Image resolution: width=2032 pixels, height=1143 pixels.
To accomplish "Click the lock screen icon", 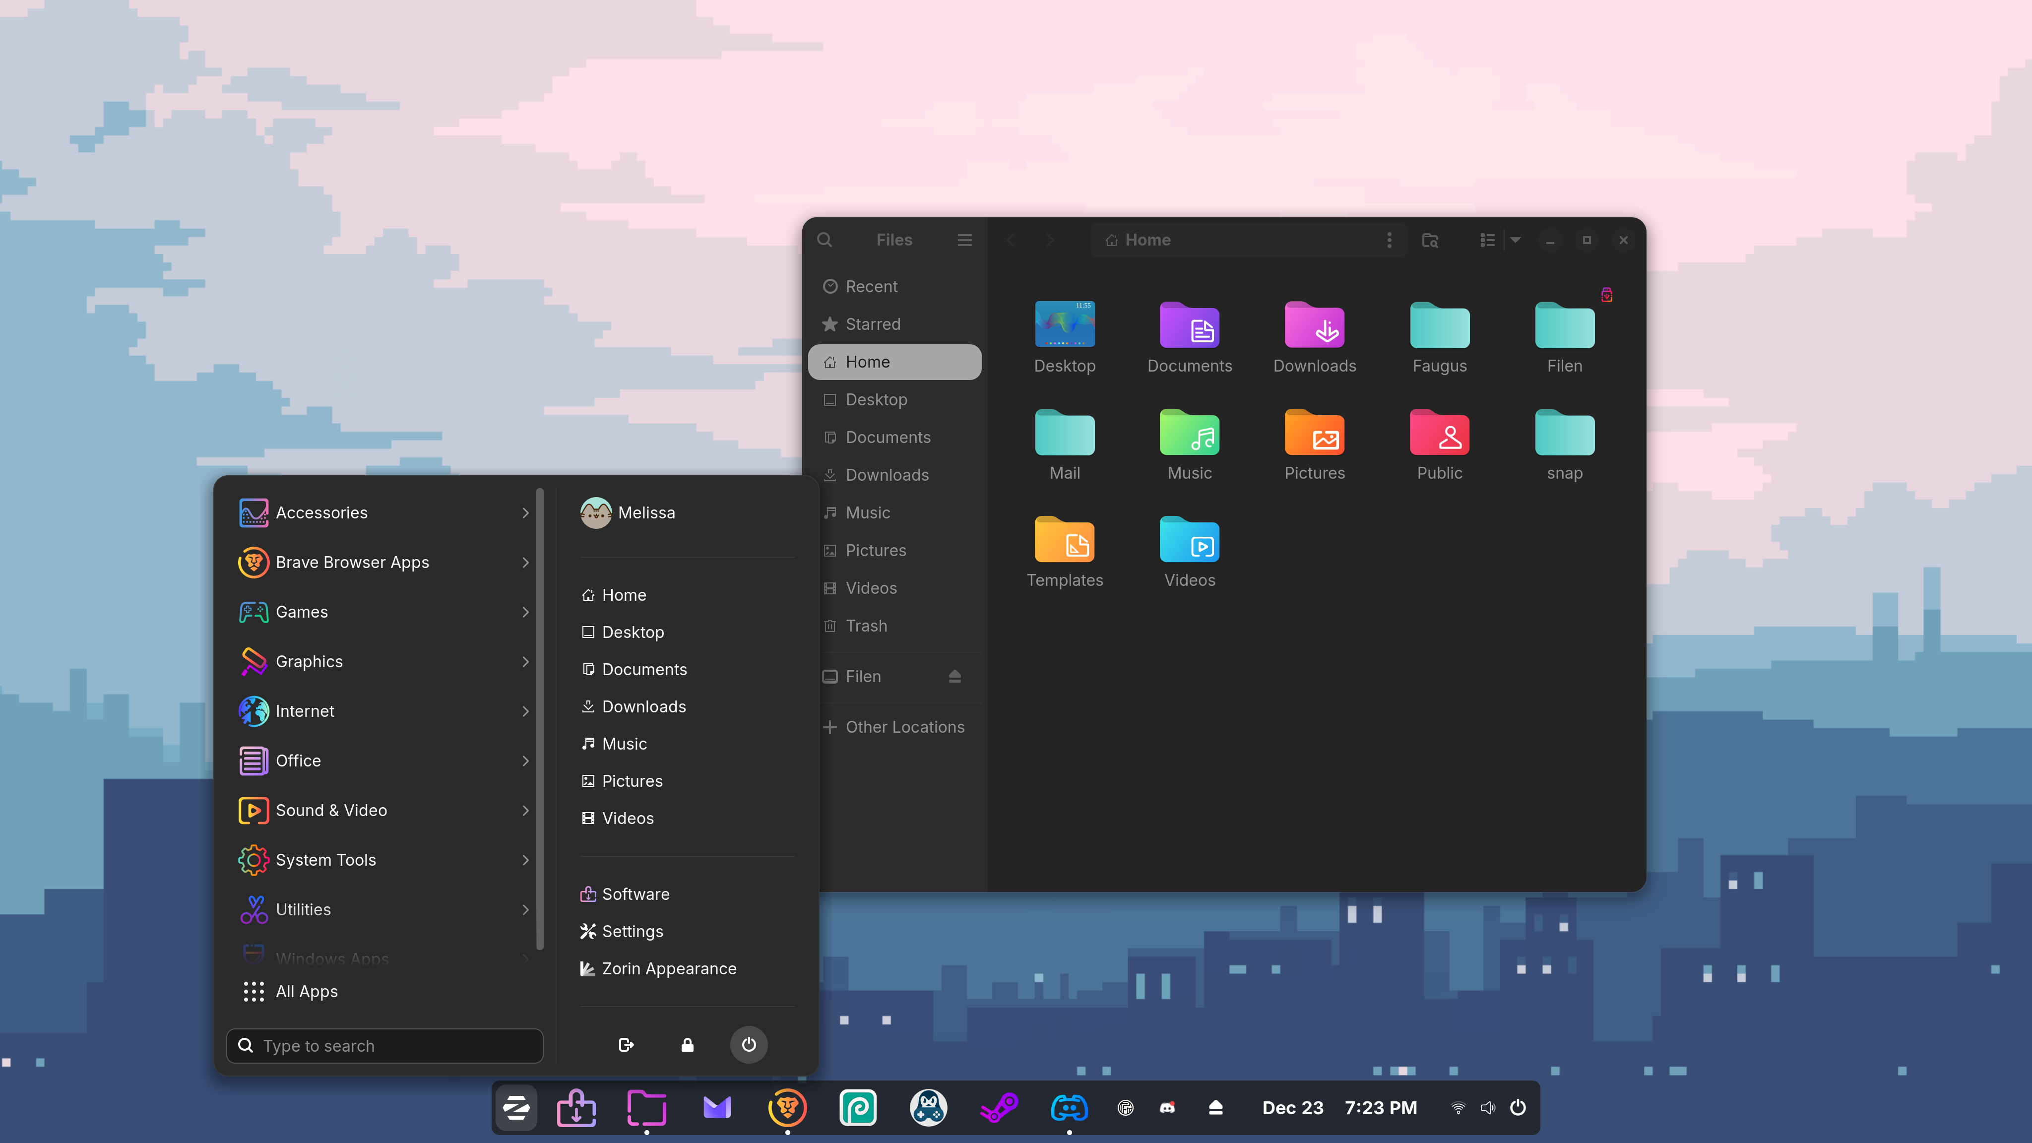I will [687, 1044].
